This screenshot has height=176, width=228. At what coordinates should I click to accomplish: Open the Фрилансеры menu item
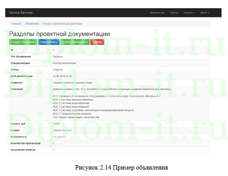click(x=157, y=13)
